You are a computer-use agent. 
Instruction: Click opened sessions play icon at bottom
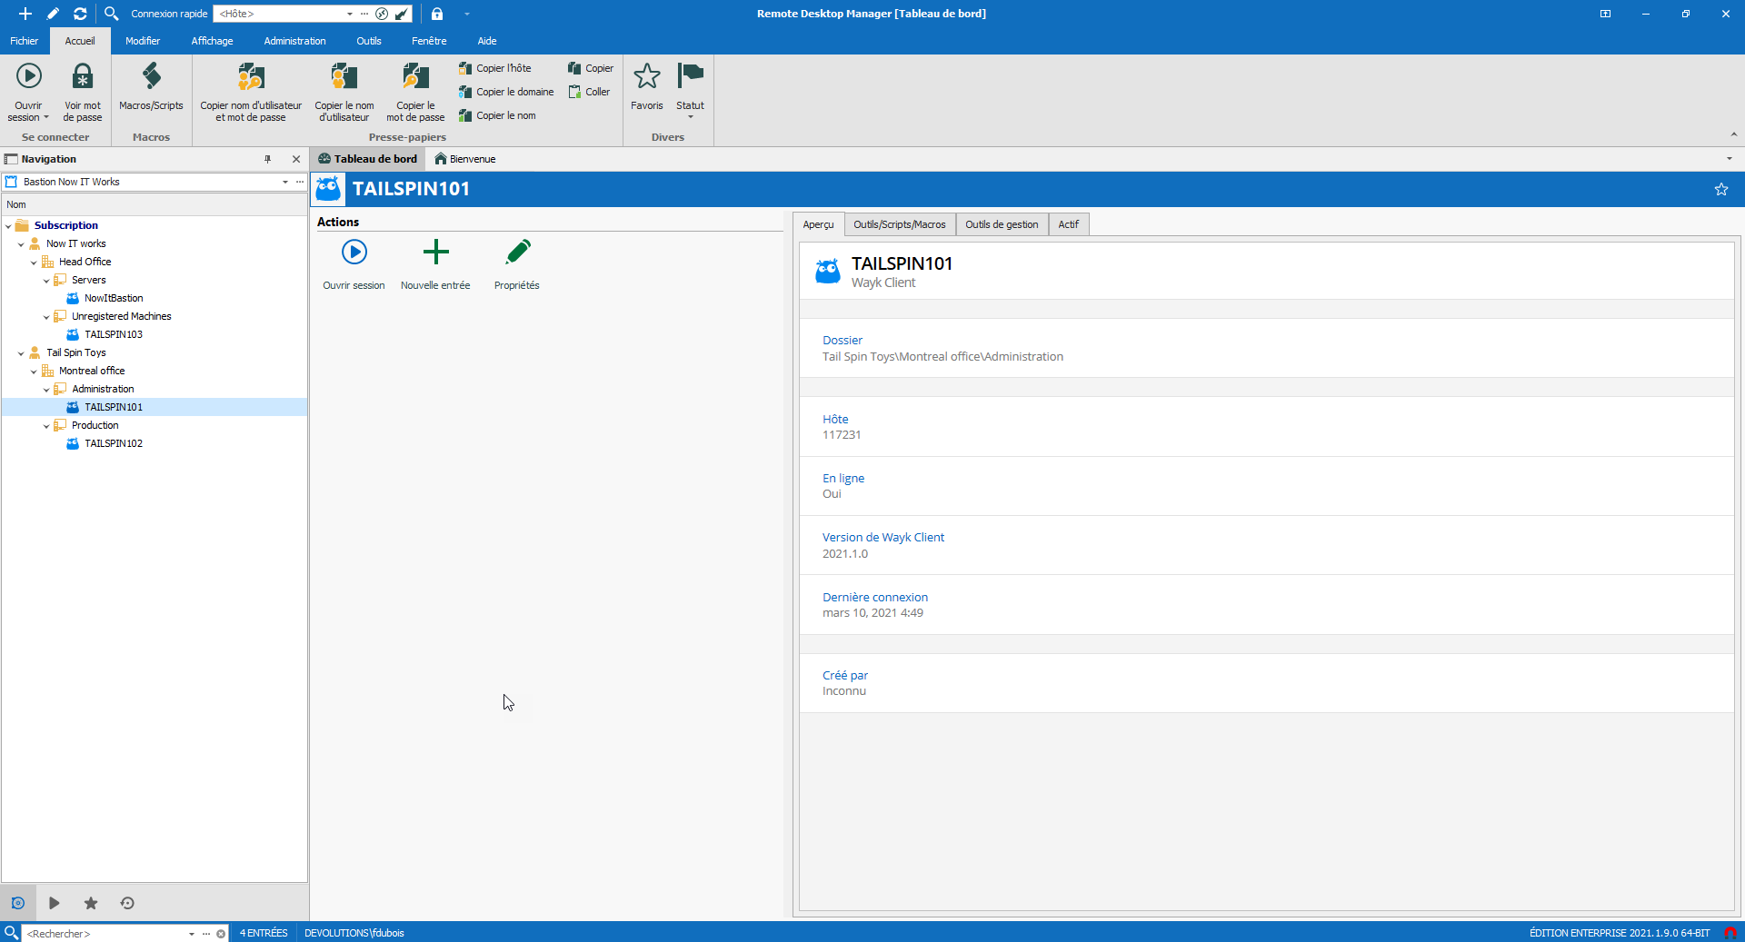tap(55, 903)
